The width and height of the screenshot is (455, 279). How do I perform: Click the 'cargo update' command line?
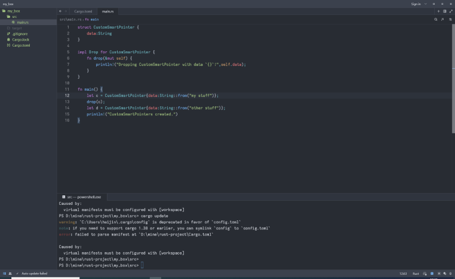coord(113,216)
